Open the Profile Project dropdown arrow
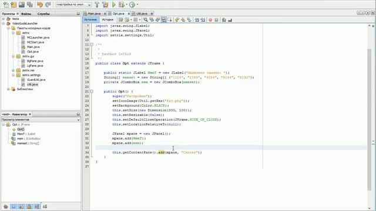The height and width of the screenshot is (211, 376). (x=137, y=5)
